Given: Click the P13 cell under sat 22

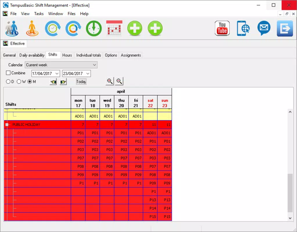Looking at the screenshot, I should tap(150, 200).
